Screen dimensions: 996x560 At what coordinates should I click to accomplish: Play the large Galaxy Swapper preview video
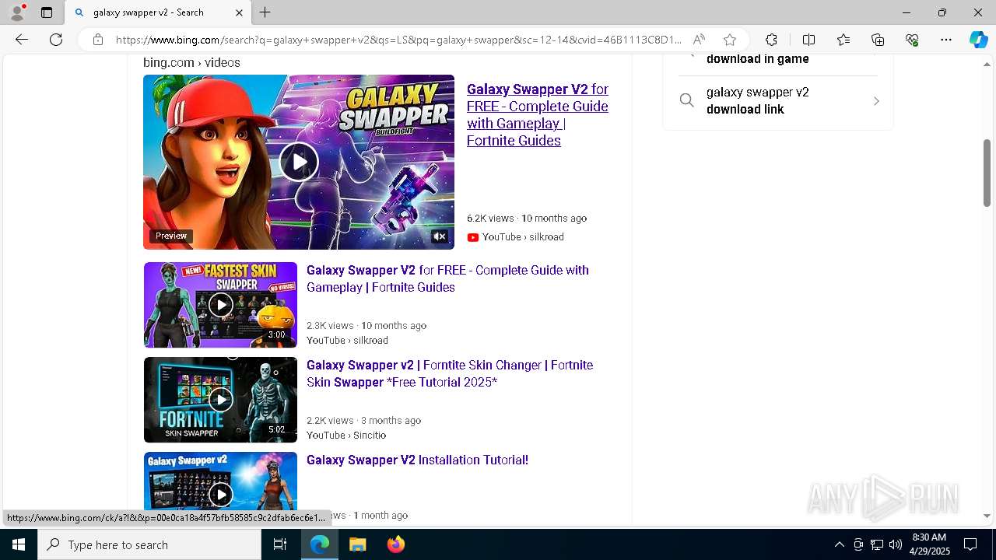[299, 162]
